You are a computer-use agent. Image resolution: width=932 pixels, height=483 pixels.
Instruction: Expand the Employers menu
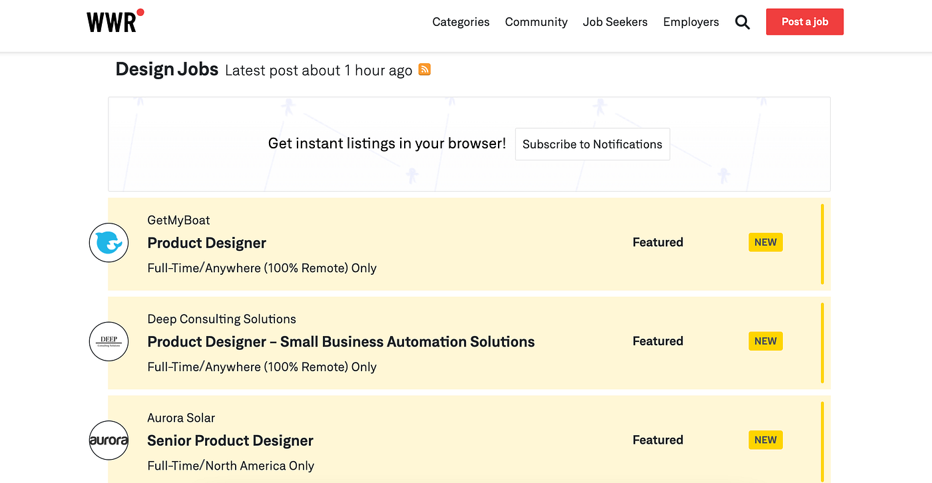(x=691, y=22)
